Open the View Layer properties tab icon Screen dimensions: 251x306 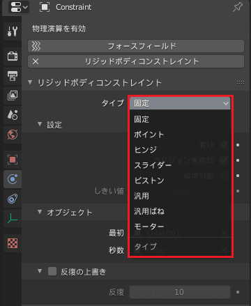coord(13,95)
